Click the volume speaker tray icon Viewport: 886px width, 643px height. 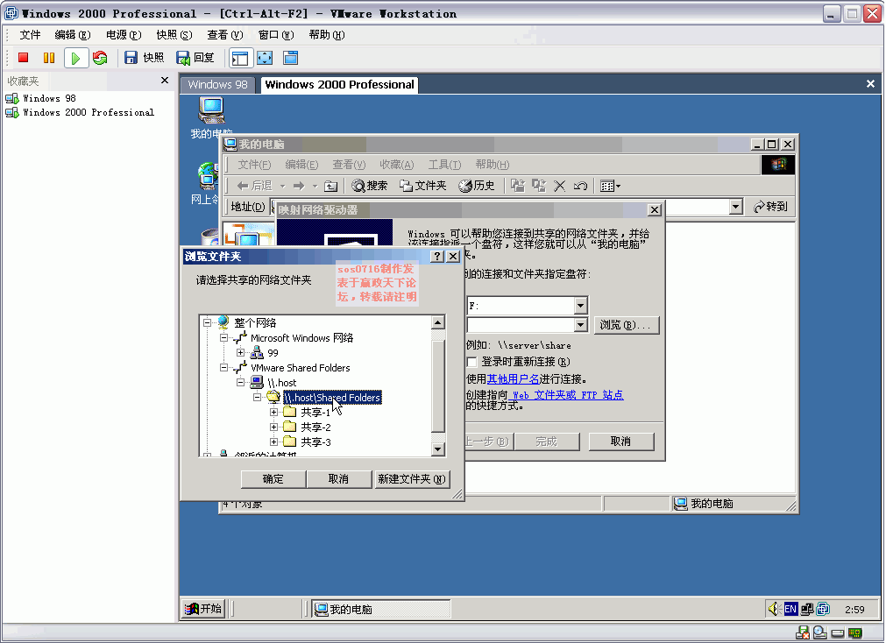tap(773, 609)
